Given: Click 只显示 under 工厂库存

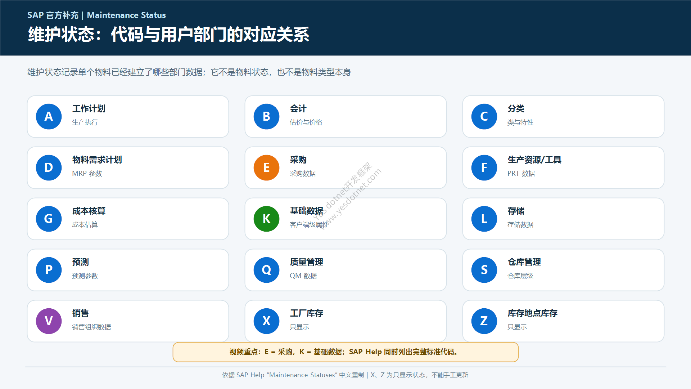Looking at the screenshot, I should pyautogui.click(x=299, y=327).
